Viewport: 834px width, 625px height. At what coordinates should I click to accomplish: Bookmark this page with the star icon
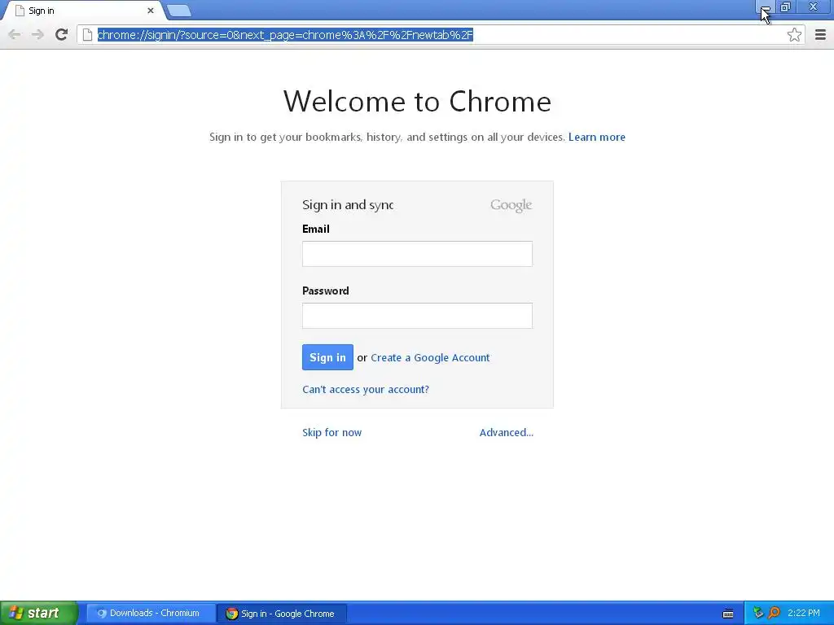[x=794, y=35]
